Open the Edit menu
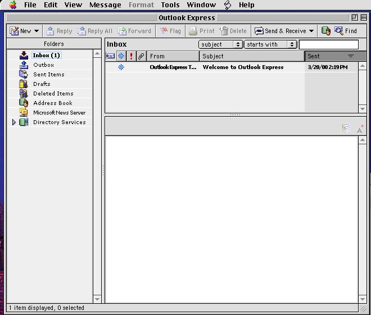 click(x=51, y=4)
